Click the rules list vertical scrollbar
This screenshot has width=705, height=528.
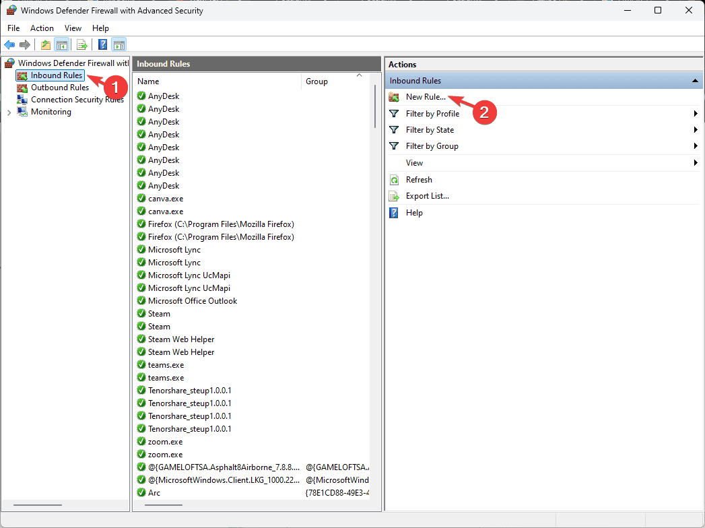coord(375,106)
